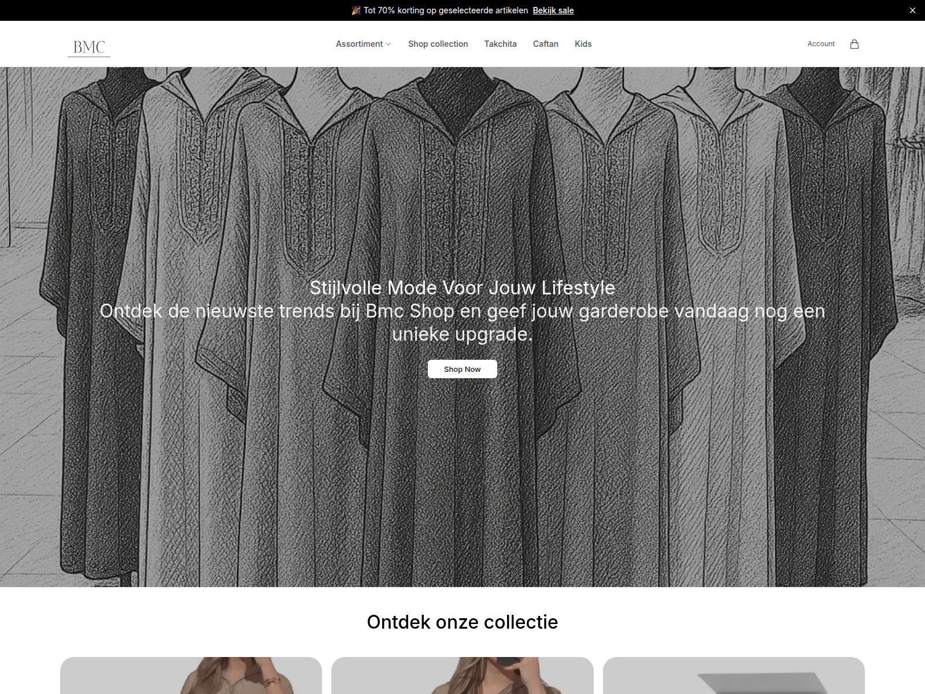This screenshot has height=694, width=925.
Task: Click the Shop Now button
Action: pyautogui.click(x=462, y=369)
